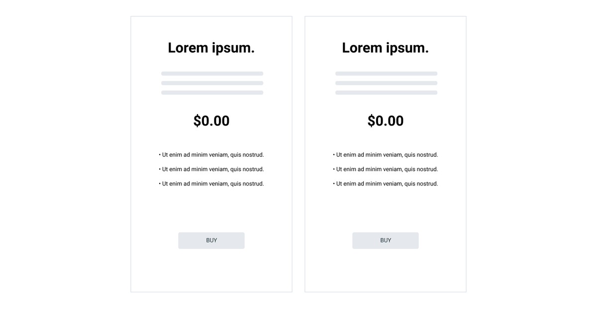Select the left card's "Lorem ipsum." heading
This screenshot has height=315, width=597.
[211, 48]
